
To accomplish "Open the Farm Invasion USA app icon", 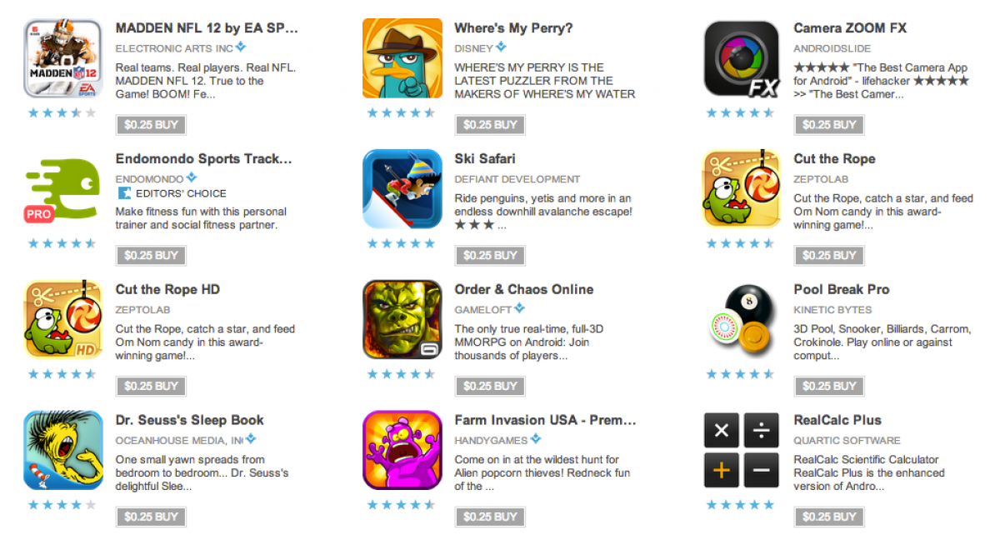I will coord(402,451).
